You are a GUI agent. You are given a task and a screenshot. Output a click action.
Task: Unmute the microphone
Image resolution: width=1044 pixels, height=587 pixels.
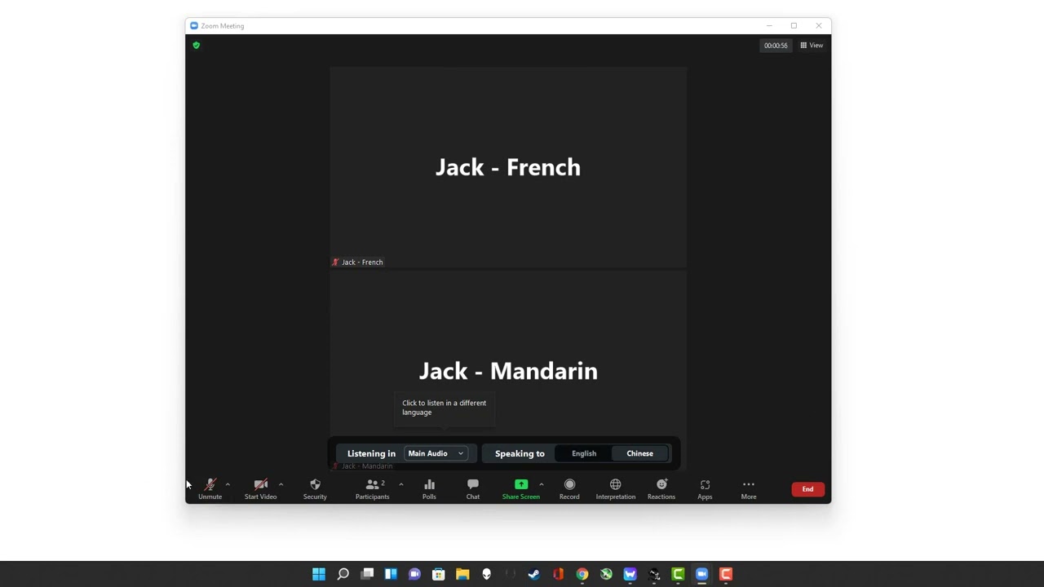point(210,488)
